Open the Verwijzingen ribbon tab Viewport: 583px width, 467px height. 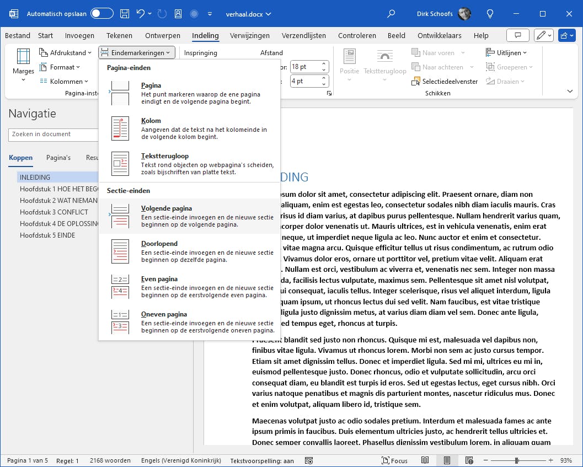click(250, 35)
